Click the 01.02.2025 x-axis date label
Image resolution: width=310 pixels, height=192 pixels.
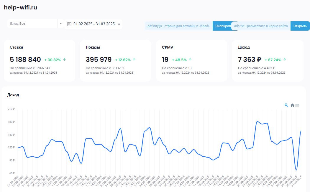coord(13,181)
